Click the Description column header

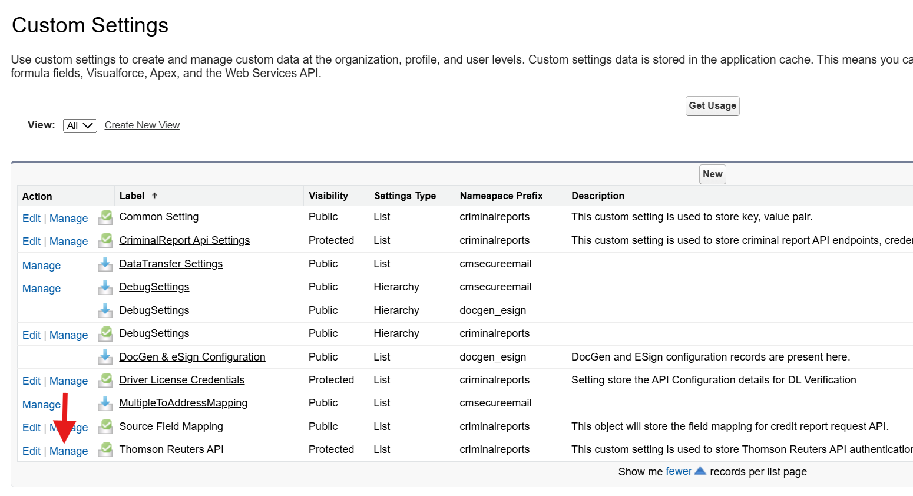coord(598,196)
